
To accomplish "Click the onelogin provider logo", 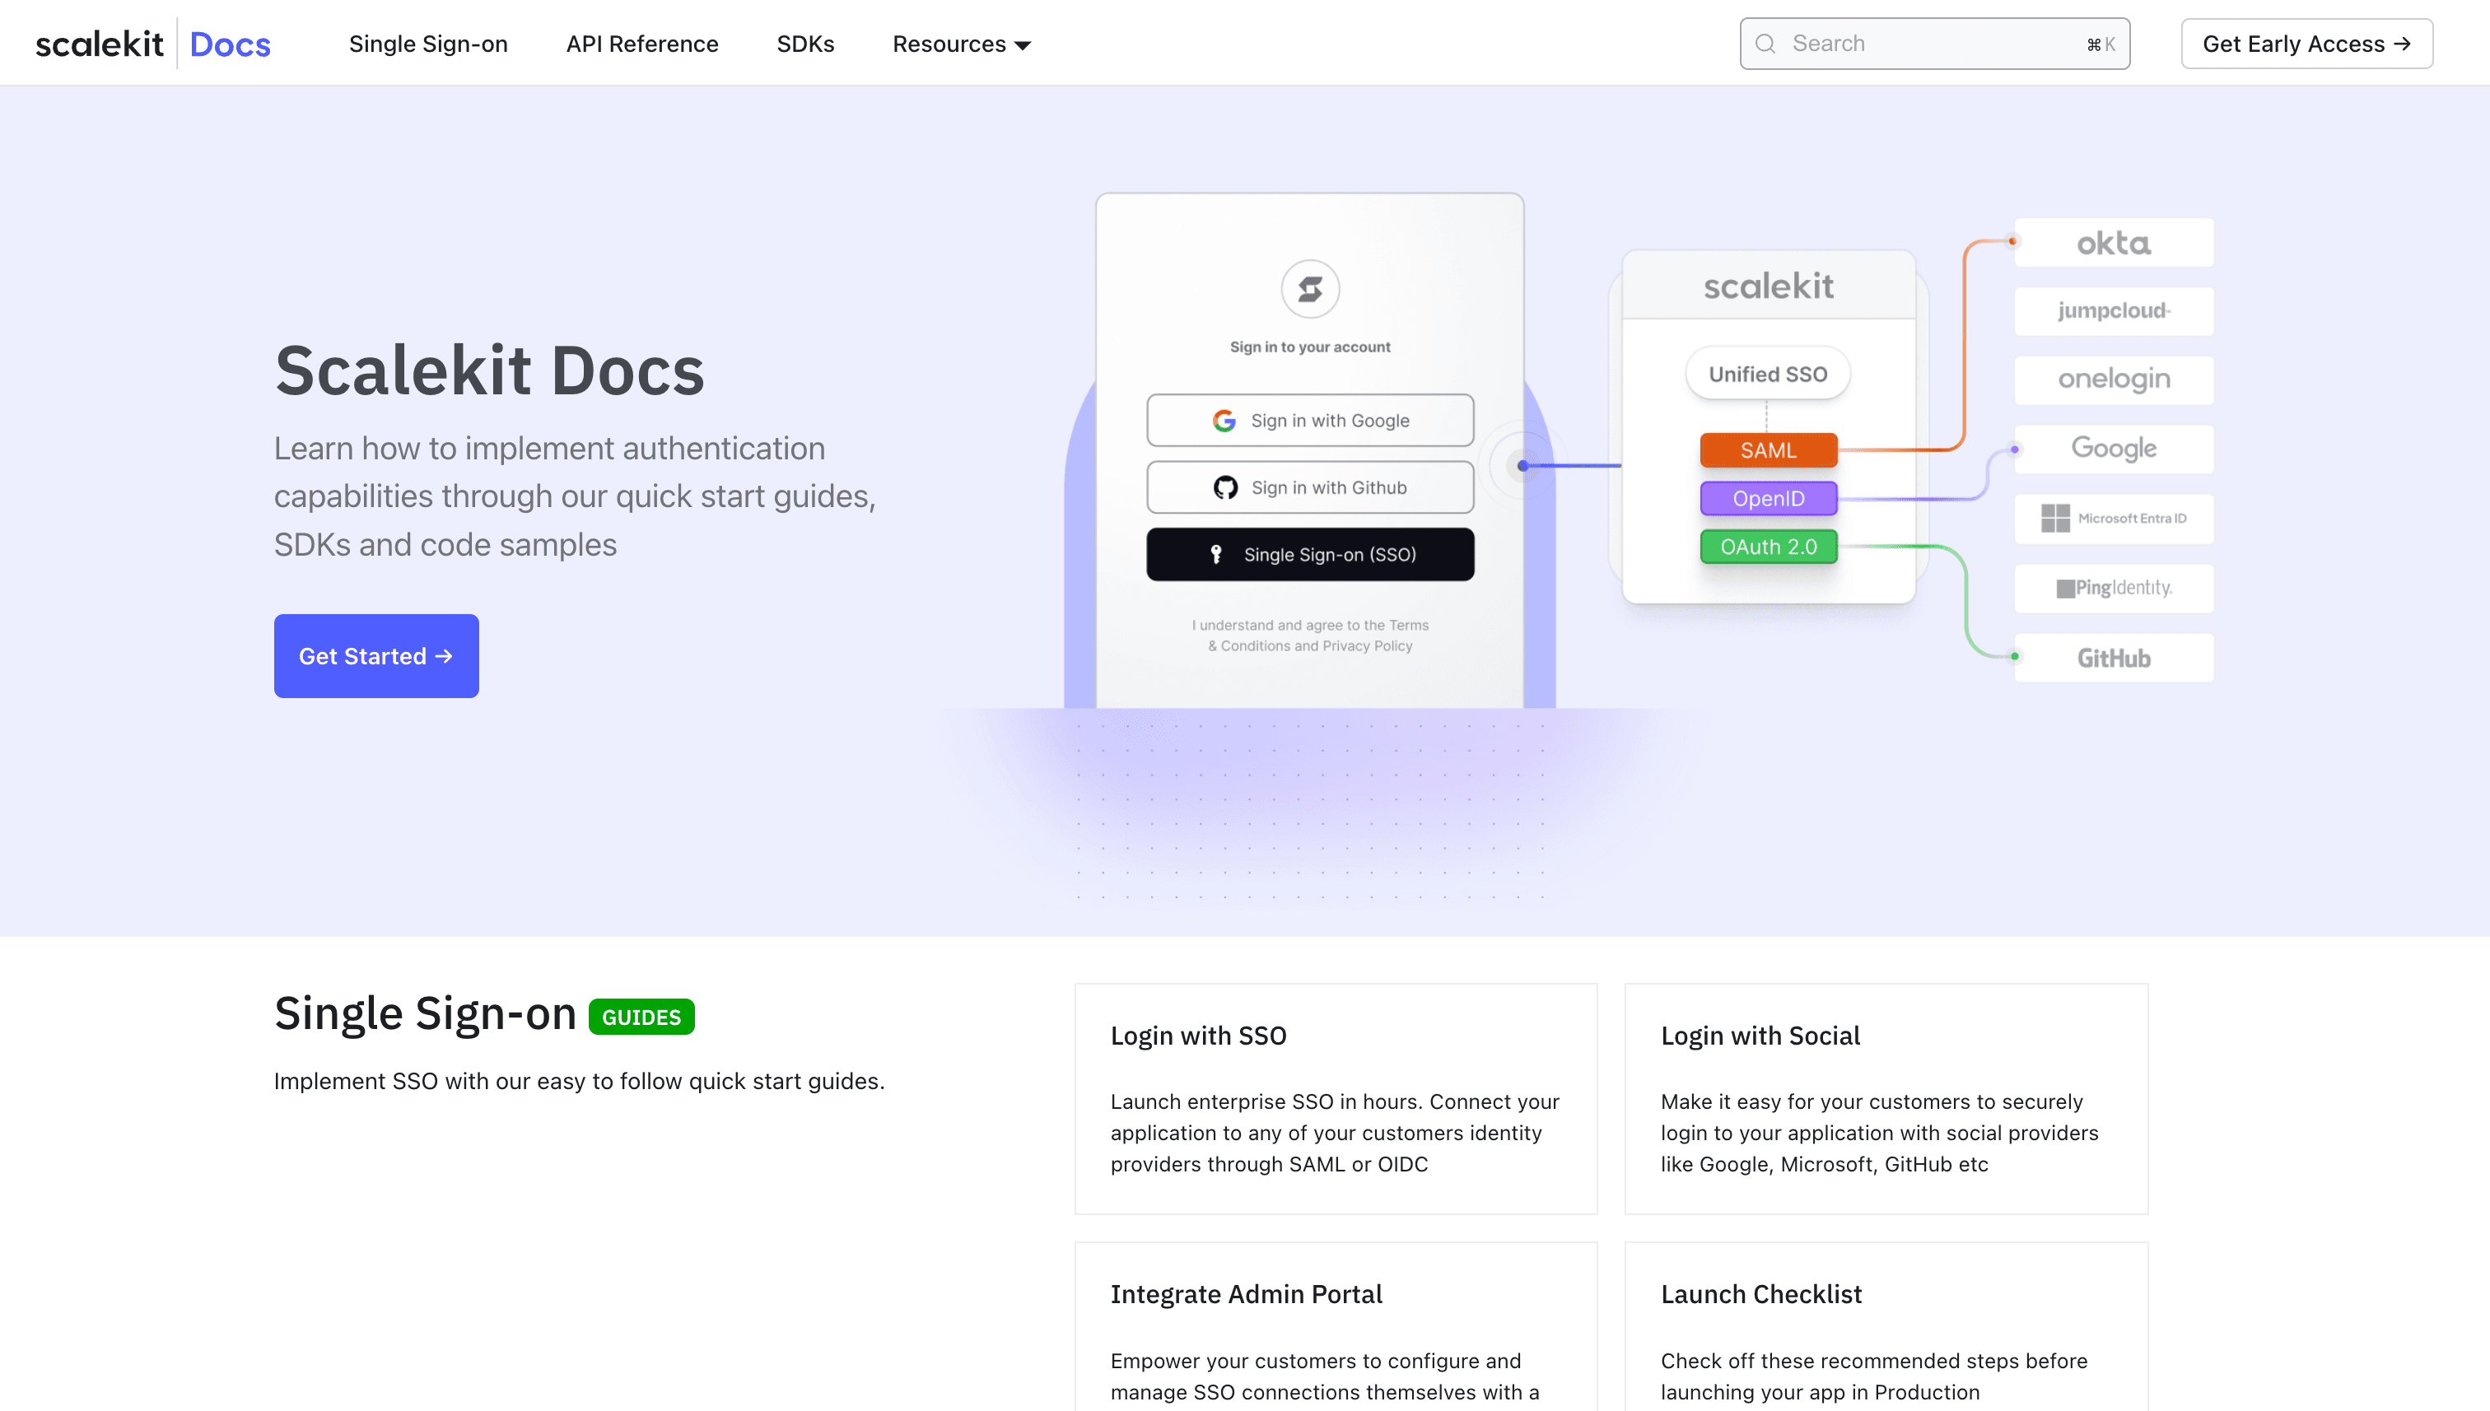I will click(2113, 380).
